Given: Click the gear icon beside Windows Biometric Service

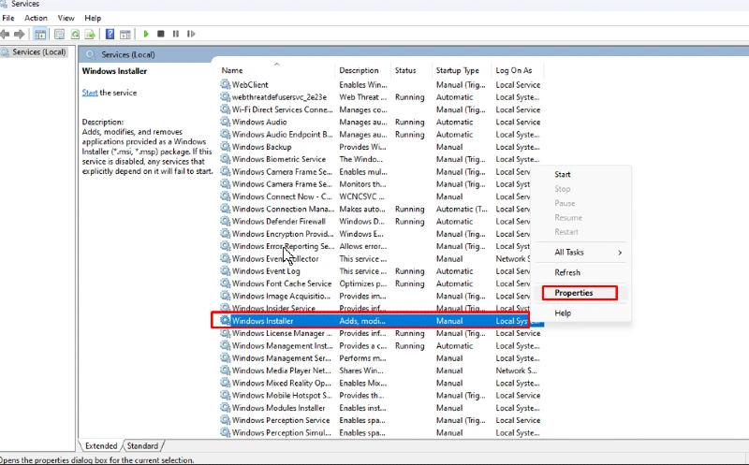Looking at the screenshot, I should (225, 159).
